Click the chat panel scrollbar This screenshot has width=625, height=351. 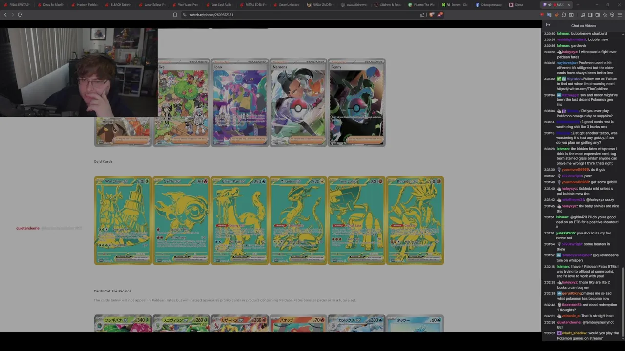point(623,302)
